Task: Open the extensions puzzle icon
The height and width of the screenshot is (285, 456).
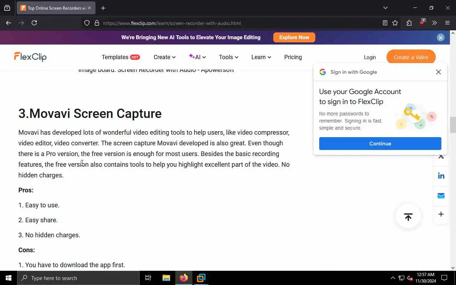Action: (409, 23)
